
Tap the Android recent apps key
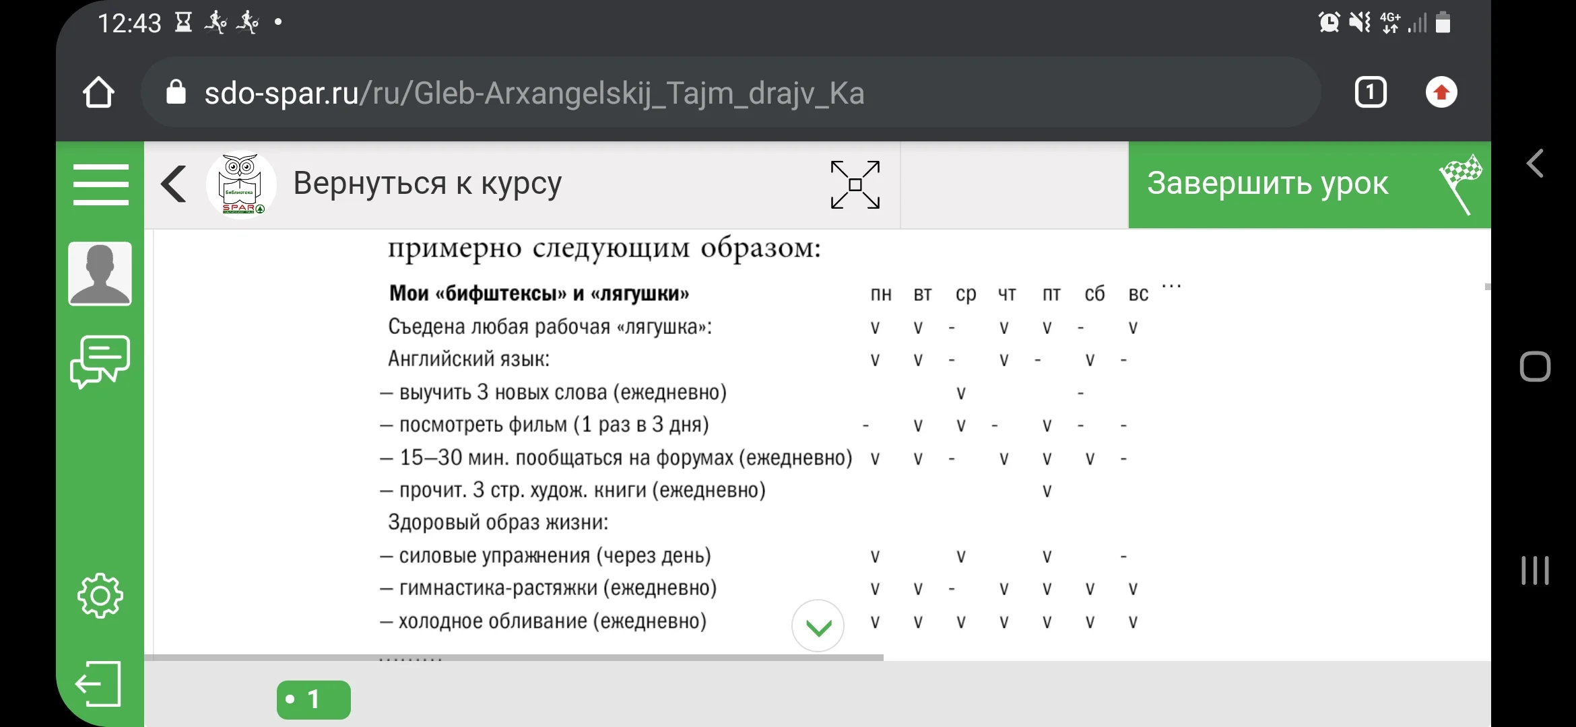(1534, 570)
